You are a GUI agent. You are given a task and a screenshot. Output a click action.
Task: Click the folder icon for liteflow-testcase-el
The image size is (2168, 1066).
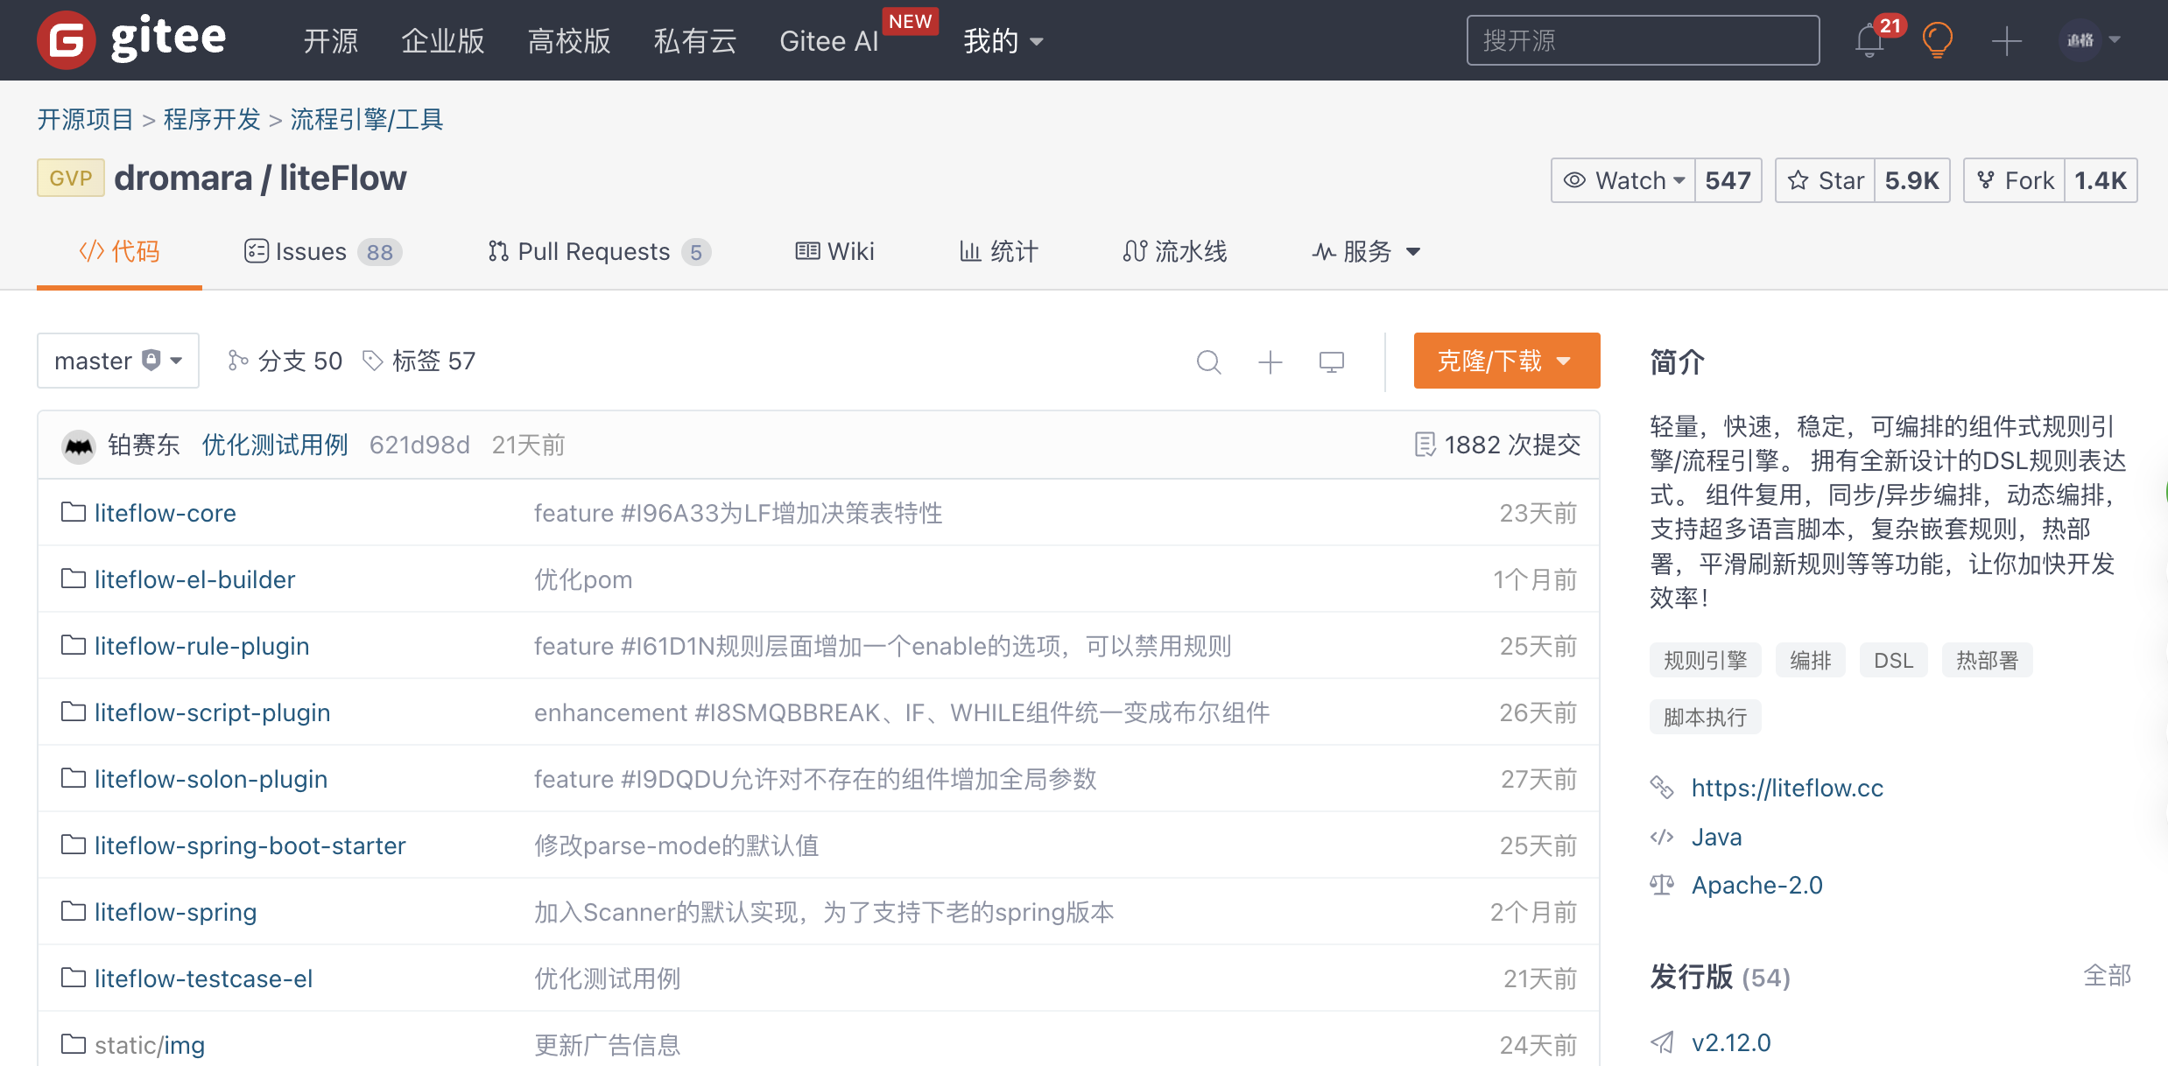pyautogui.click(x=74, y=978)
